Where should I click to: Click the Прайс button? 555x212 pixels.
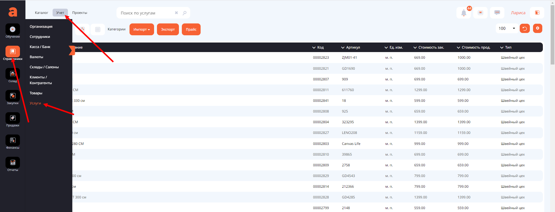[x=191, y=30]
